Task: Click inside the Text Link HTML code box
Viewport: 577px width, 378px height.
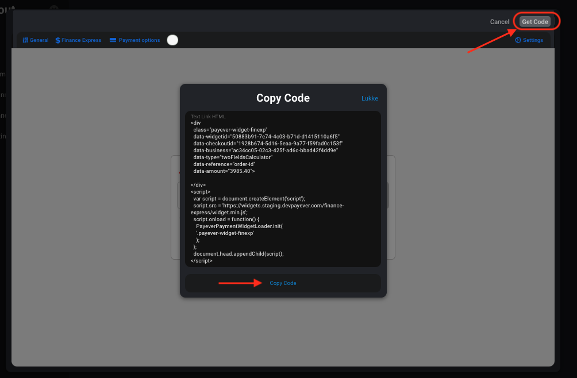Action: (283, 189)
